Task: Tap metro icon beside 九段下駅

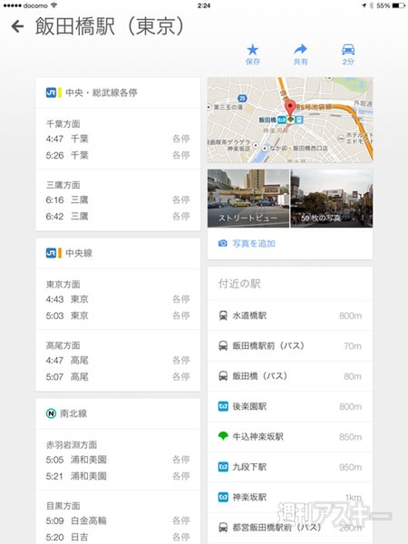Action: pyautogui.click(x=223, y=467)
